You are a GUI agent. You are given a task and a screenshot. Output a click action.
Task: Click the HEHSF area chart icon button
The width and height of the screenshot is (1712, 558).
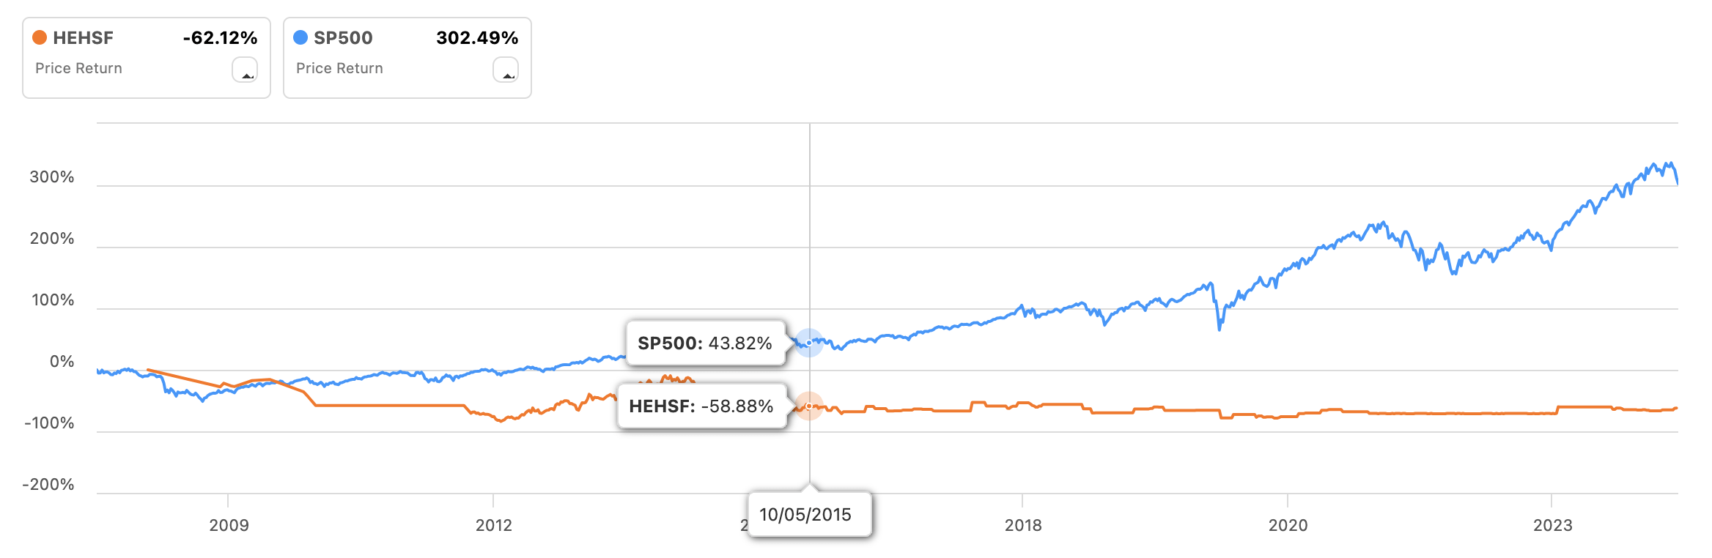(245, 70)
